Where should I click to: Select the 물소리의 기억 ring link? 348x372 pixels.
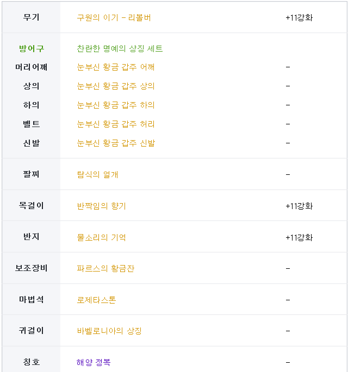[101, 237]
